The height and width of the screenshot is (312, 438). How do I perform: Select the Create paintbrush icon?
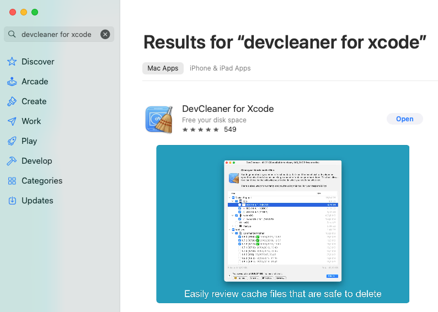(x=12, y=101)
